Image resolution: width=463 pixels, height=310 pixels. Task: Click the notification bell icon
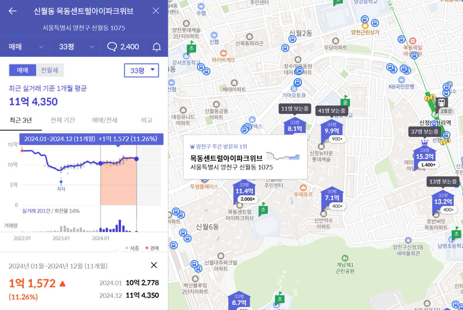coord(157,47)
